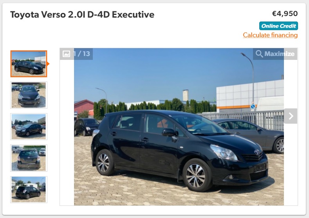Click the blue round road sign in photo
Screen dimensions: 309x218
pyautogui.click(x=253, y=106)
